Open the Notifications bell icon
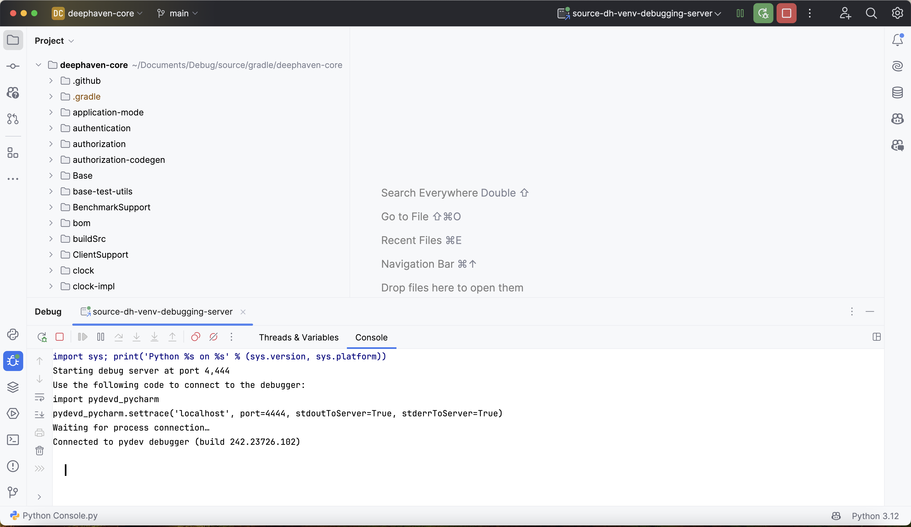Screen dimensions: 911x527 pyautogui.click(x=897, y=40)
